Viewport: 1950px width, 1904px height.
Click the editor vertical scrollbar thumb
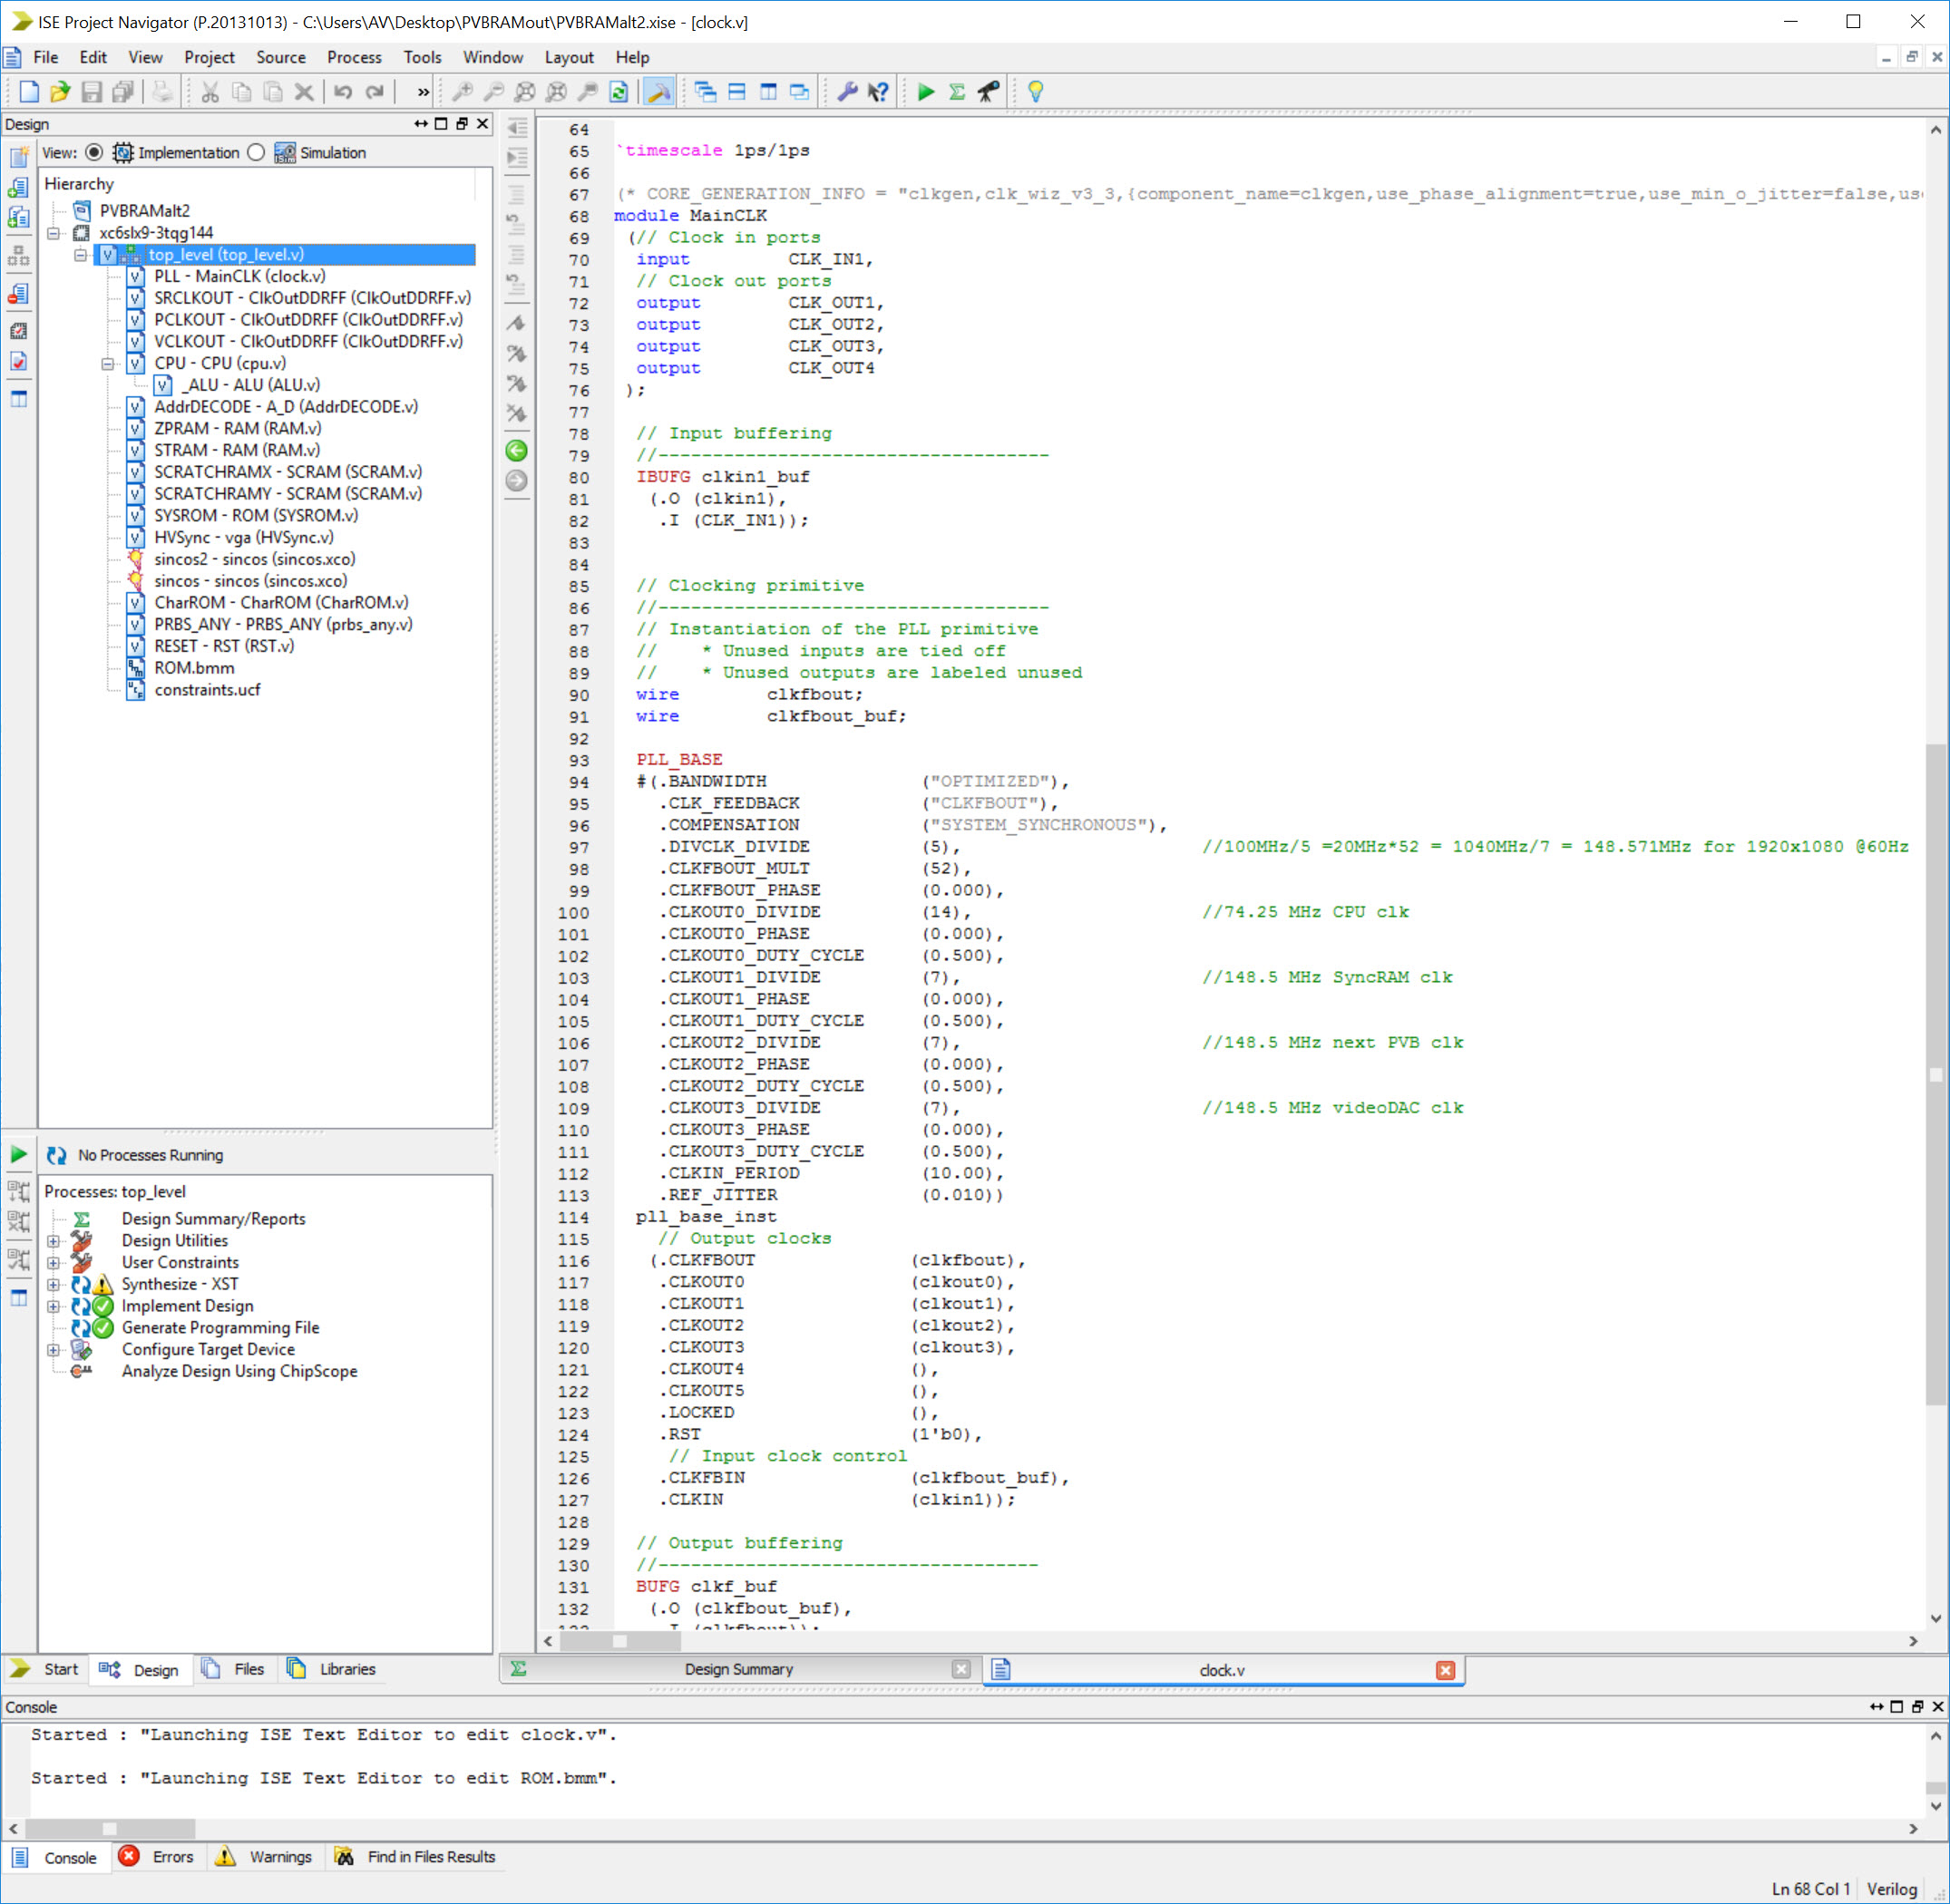tap(1935, 1075)
